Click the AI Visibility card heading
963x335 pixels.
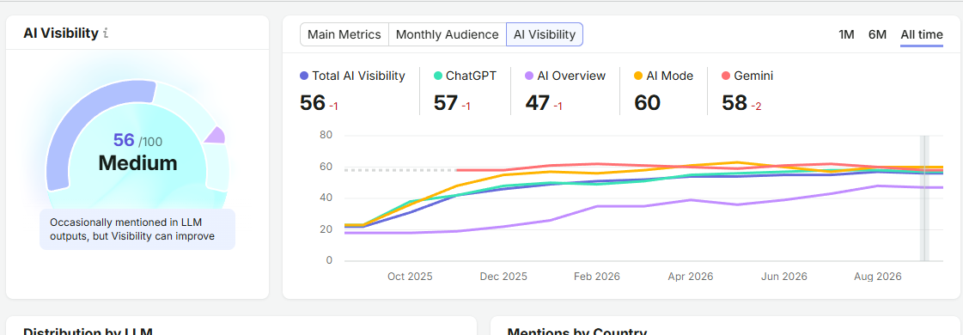coord(61,33)
